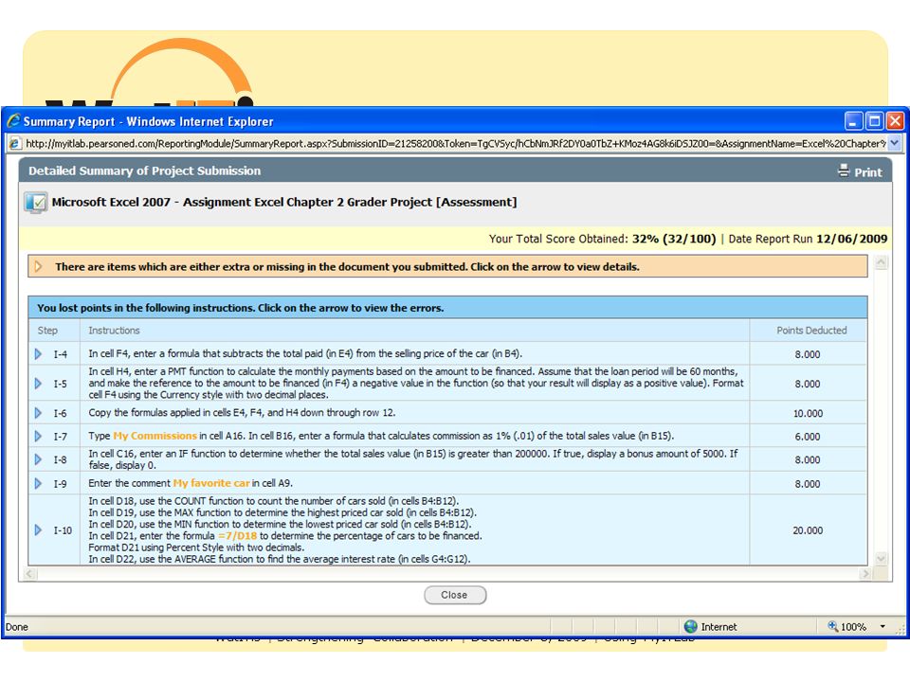This screenshot has height=682, width=910.
Task: Expand step I-9 error details arrow
Action: click(38, 483)
